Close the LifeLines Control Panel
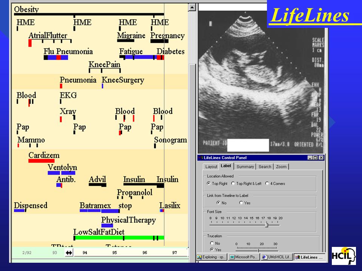The height and width of the screenshot is (271, 362). (321, 158)
